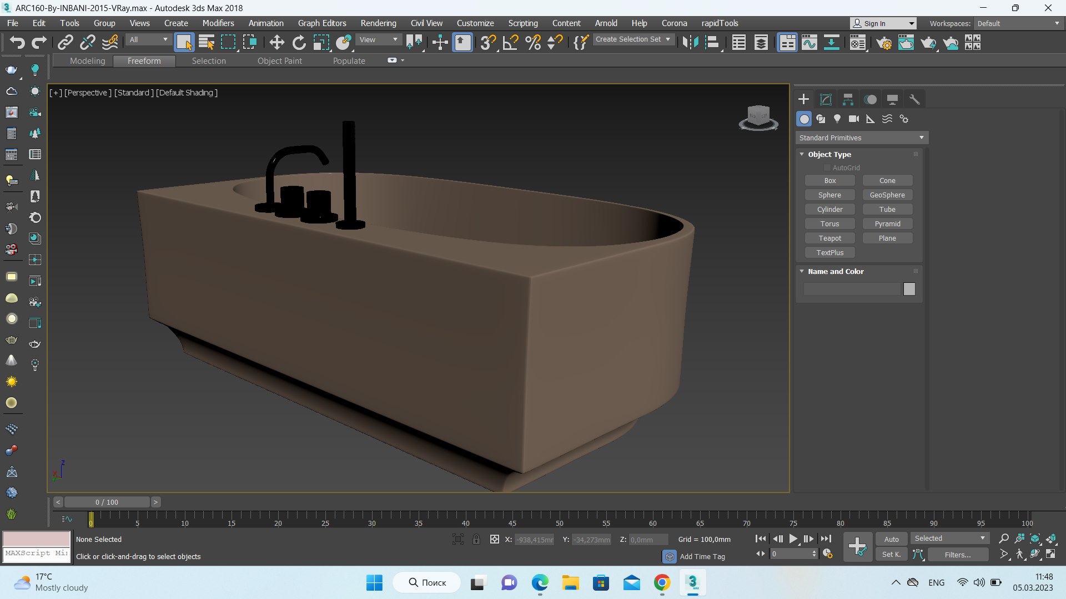Choose the Select and Move tool
1066x599 pixels.
tap(276, 42)
